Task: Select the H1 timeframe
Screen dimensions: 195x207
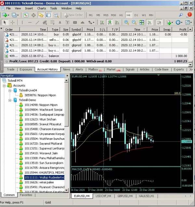Action: pyautogui.click(x=121, y=15)
